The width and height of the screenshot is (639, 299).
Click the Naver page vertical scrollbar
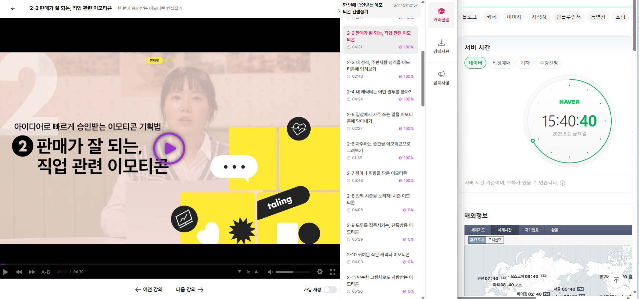point(635,26)
